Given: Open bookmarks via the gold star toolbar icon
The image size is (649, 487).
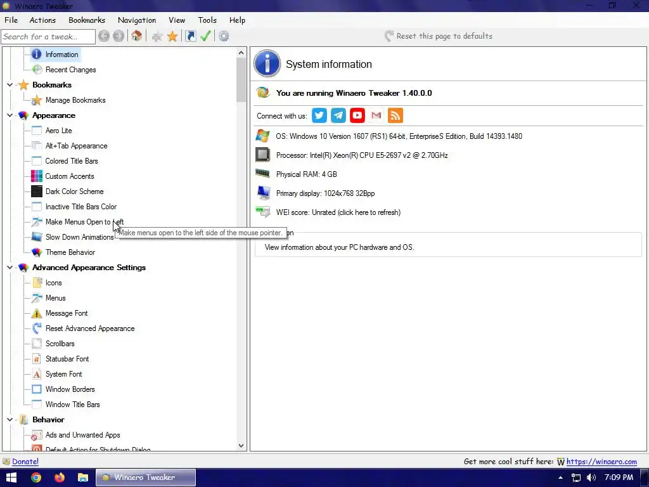Looking at the screenshot, I should (172, 36).
